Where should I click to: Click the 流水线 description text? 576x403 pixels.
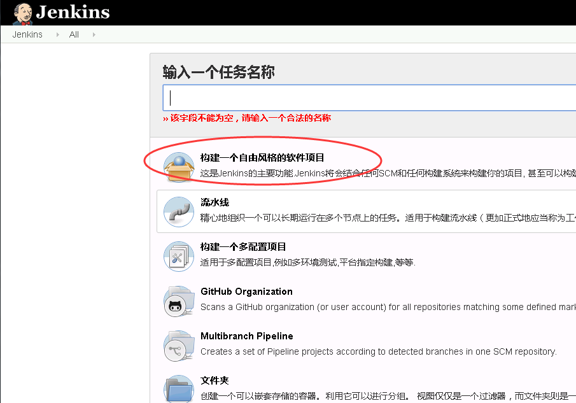pos(388,218)
